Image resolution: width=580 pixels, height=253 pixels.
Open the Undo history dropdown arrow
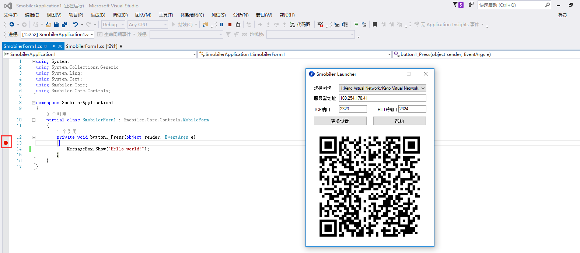[82, 25]
